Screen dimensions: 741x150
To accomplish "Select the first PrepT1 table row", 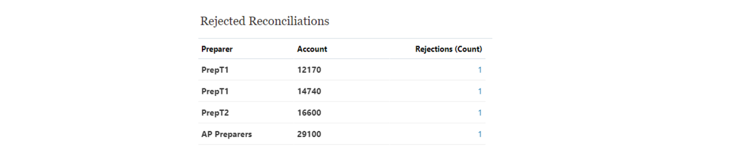I will pos(342,70).
